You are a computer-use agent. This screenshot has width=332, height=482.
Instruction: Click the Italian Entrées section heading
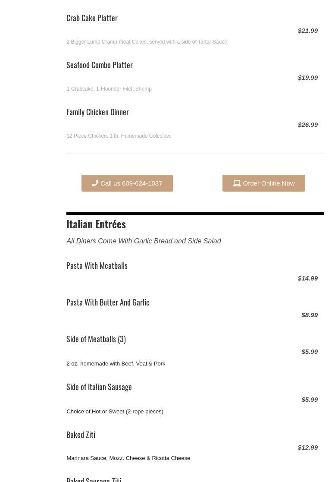click(x=96, y=224)
